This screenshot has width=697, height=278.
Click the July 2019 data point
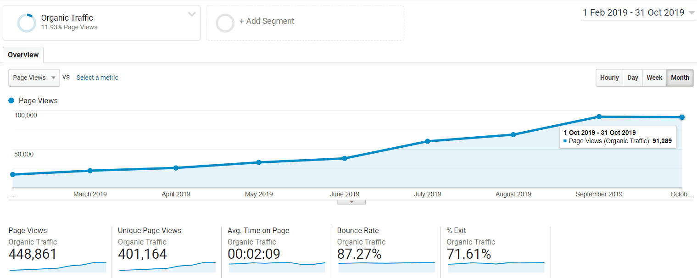(x=428, y=141)
